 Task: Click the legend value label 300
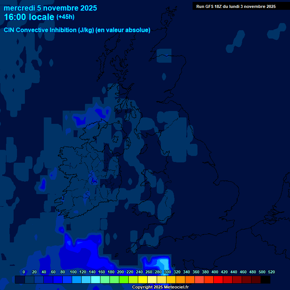(x=167, y=272)
